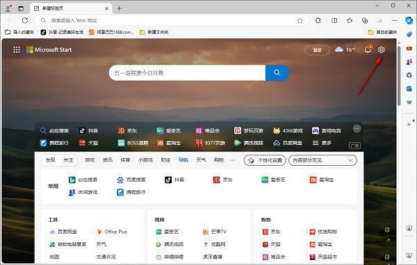
Task: Click the blue search magnifier button
Action: pos(277,73)
